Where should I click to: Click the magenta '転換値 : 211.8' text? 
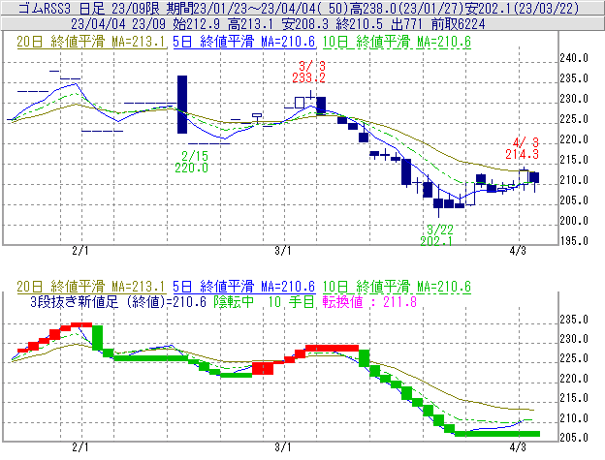pos(370,301)
